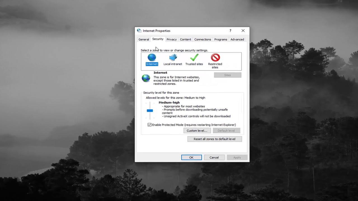358x201 pixels.
Task: Click the Custom level button
Action: tap(197, 131)
